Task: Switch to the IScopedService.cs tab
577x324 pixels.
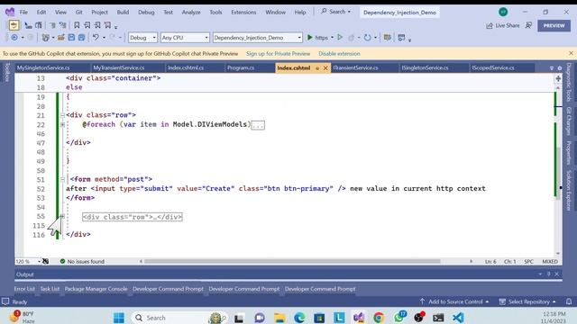Action: (493, 68)
